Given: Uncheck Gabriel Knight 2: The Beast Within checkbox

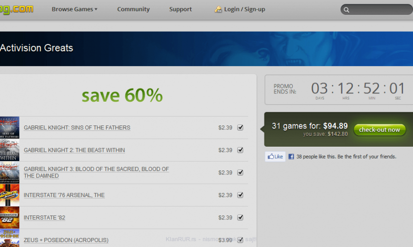Looking at the screenshot, I should [240, 150].
